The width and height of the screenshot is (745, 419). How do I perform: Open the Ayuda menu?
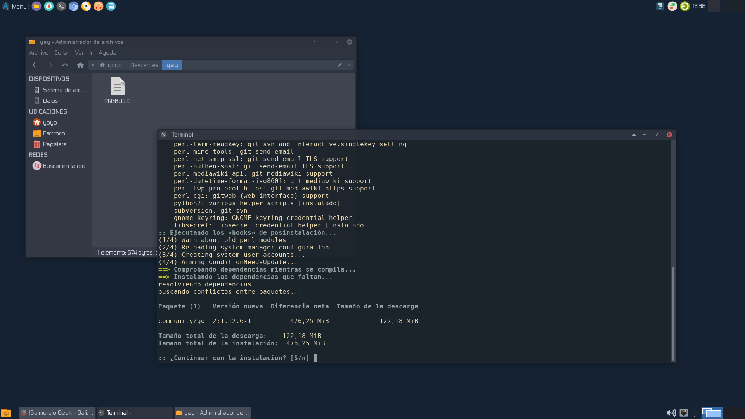pyautogui.click(x=107, y=53)
